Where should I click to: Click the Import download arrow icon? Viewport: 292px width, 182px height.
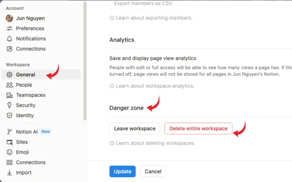coord(9,173)
